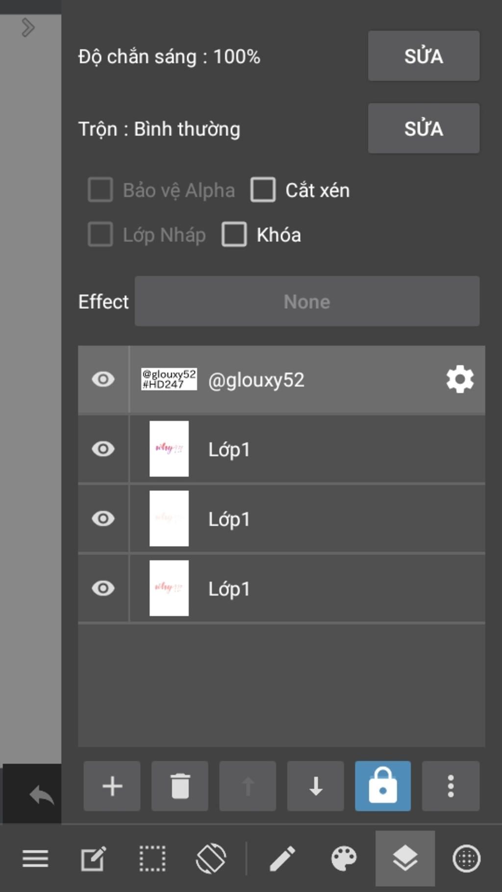This screenshot has height=892, width=502.
Task: Open the hamburger main menu
Action: click(35, 859)
